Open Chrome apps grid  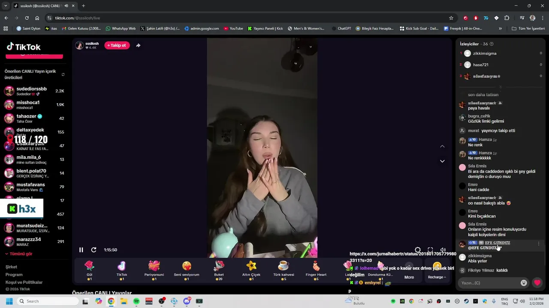point(6,29)
